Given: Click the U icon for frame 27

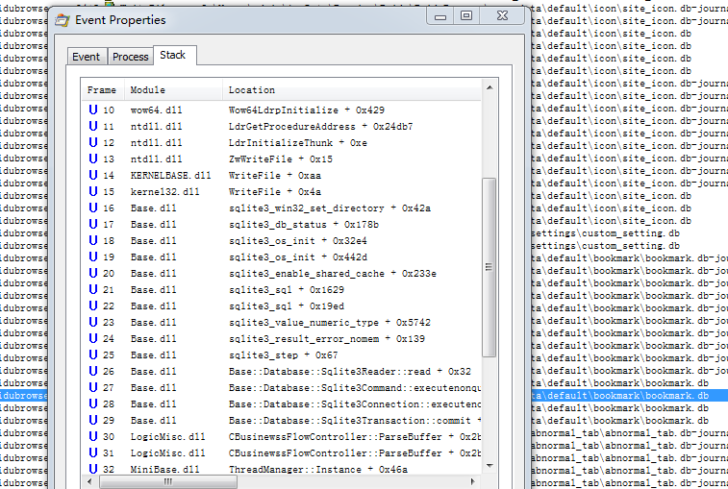Looking at the screenshot, I should (x=93, y=387).
